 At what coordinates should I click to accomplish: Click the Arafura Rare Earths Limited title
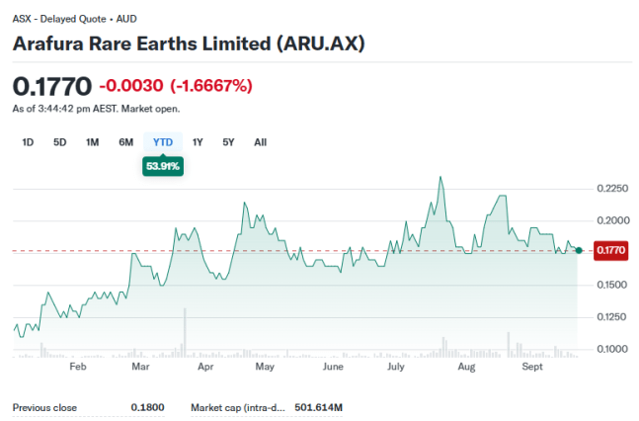pos(190,43)
